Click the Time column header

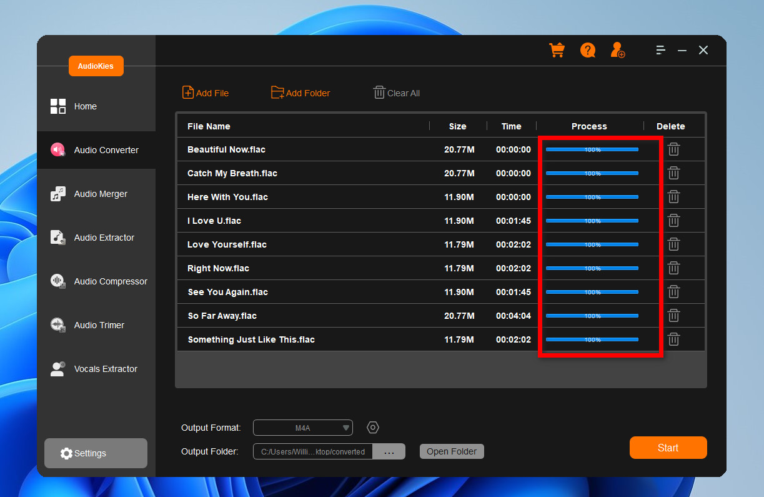click(x=511, y=126)
